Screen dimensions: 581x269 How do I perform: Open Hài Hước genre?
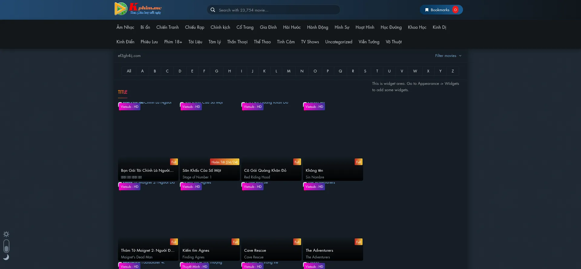pos(292,27)
